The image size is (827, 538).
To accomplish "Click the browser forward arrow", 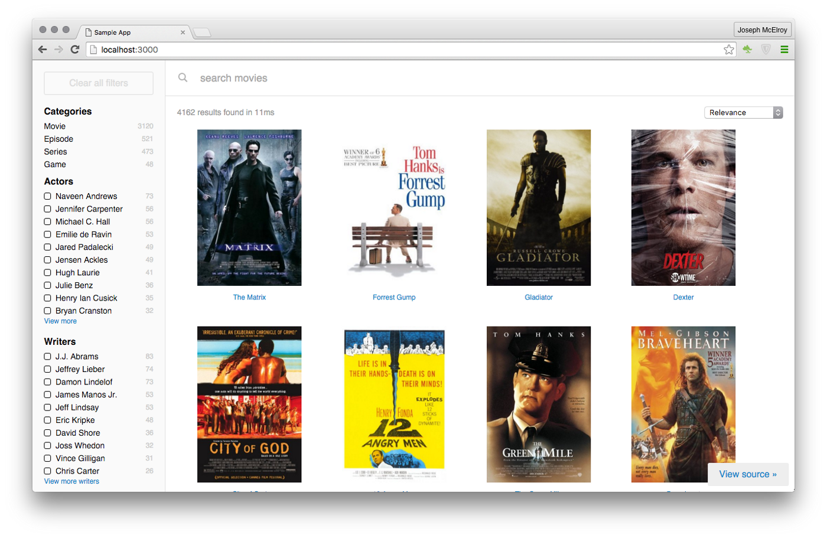I will point(58,50).
